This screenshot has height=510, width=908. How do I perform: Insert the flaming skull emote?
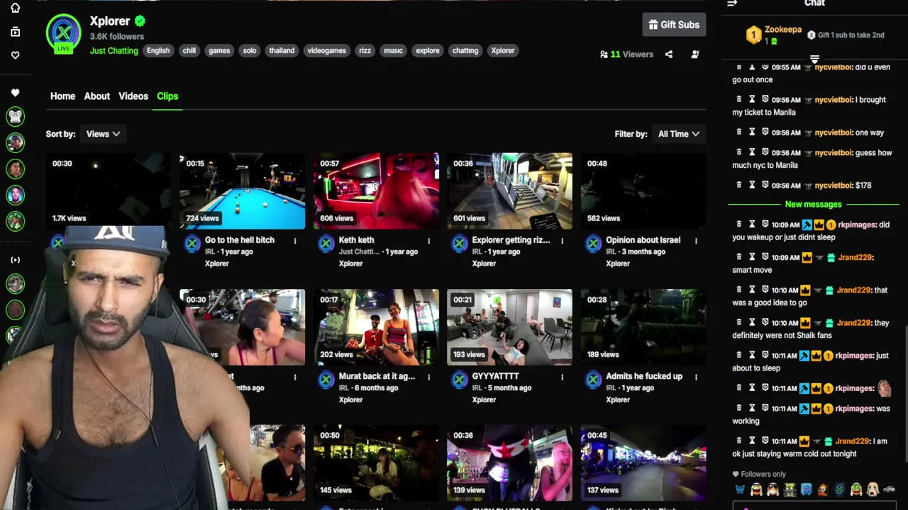point(822,489)
